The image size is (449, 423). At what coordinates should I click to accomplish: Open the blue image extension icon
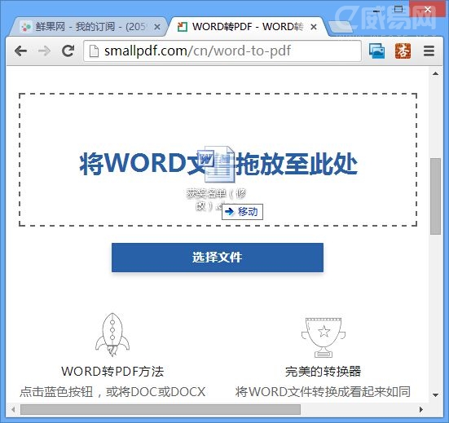376,51
